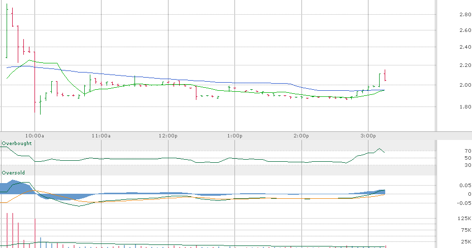This screenshot has width=472, height=248.
Task: Click the 1.80 price axis label
Action: 465,107
